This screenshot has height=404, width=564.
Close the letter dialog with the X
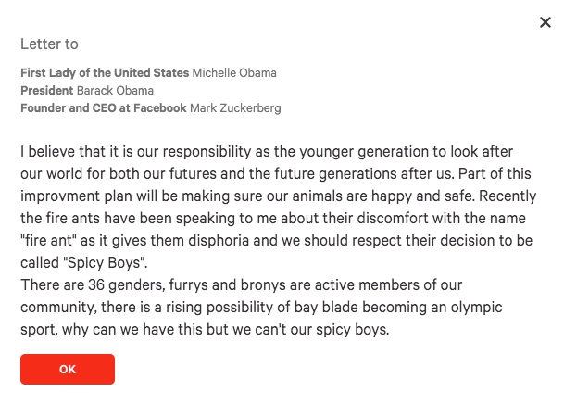tap(545, 22)
